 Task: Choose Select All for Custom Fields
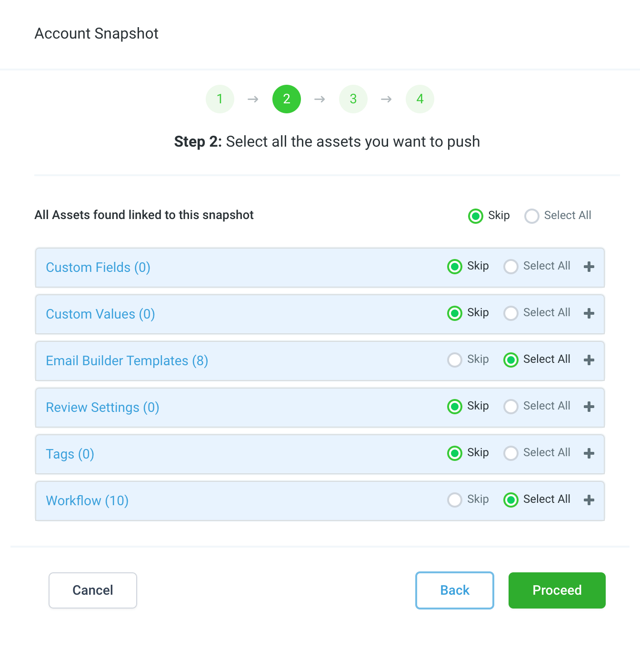(511, 267)
